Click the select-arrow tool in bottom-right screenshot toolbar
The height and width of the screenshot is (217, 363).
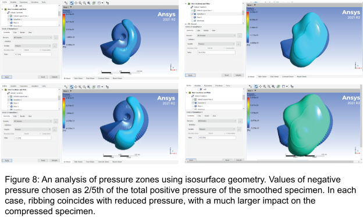coord(251,86)
